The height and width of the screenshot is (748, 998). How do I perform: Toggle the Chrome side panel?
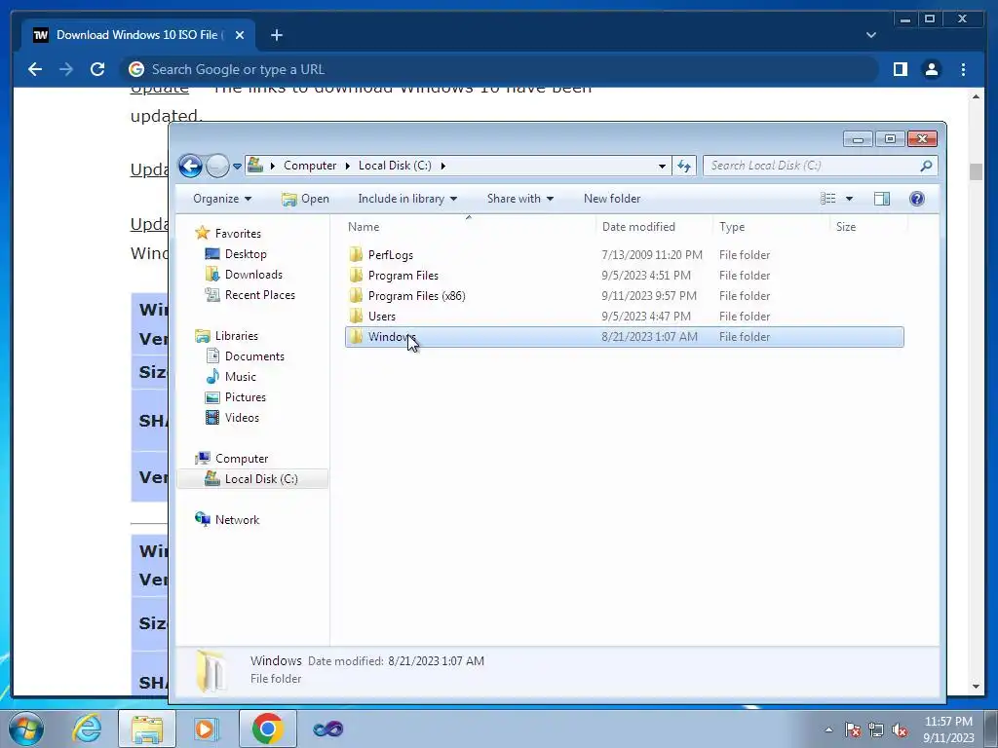coord(900,69)
